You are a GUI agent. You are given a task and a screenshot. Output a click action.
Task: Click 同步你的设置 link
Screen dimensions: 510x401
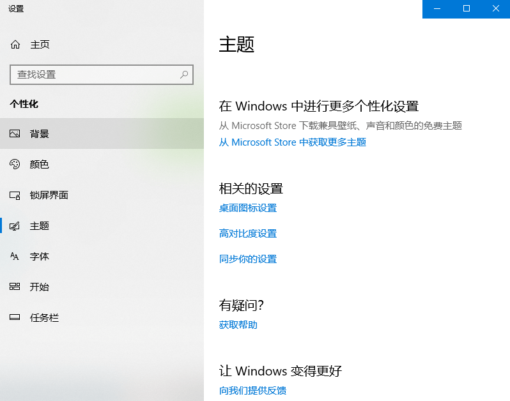[x=248, y=259]
